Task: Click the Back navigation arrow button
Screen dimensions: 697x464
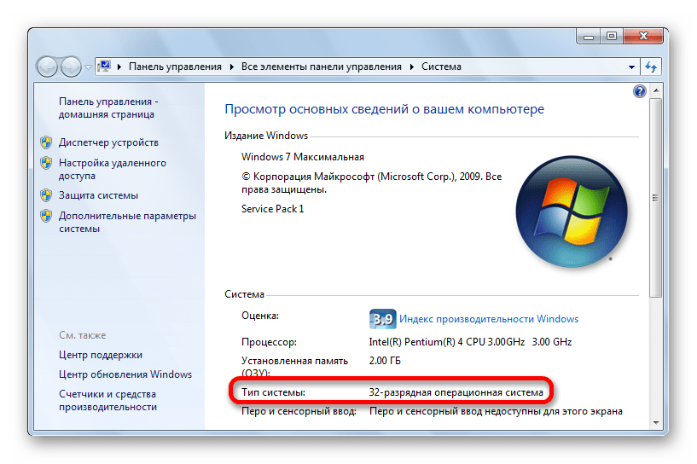Action: point(47,66)
